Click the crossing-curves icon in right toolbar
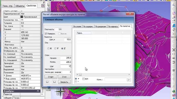The image size is (177, 99). tap(174, 34)
